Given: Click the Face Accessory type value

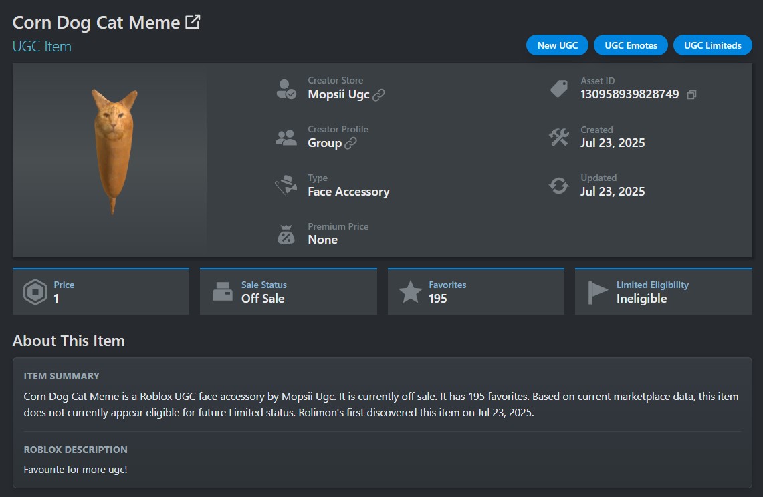Looking at the screenshot, I should (348, 192).
